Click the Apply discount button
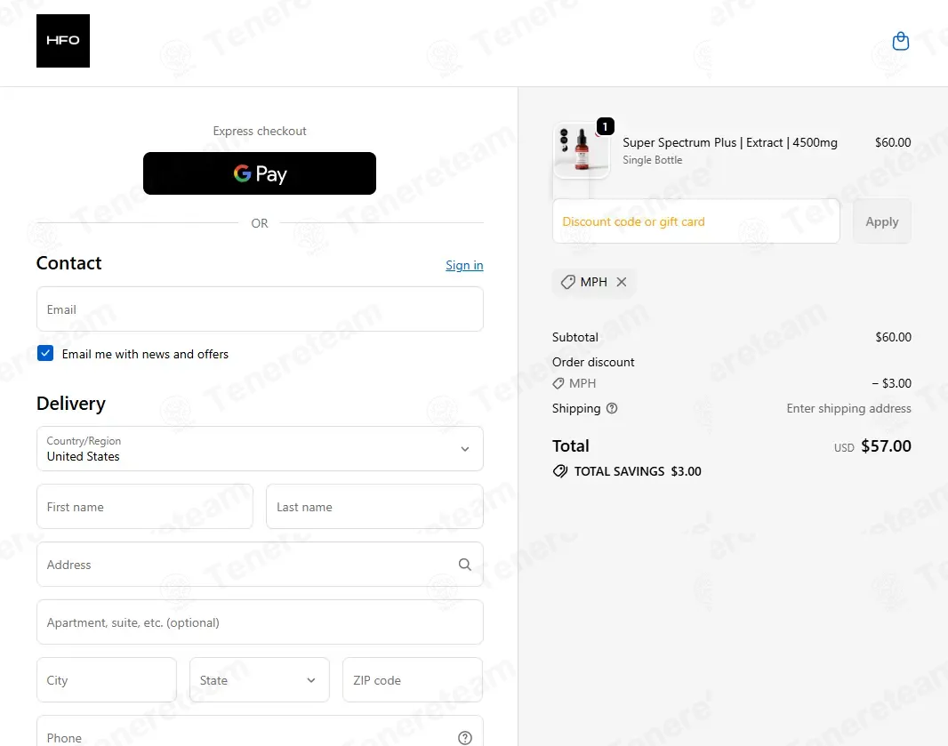Image resolution: width=948 pixels, height=746 pixels. click(x=882, y=221)
